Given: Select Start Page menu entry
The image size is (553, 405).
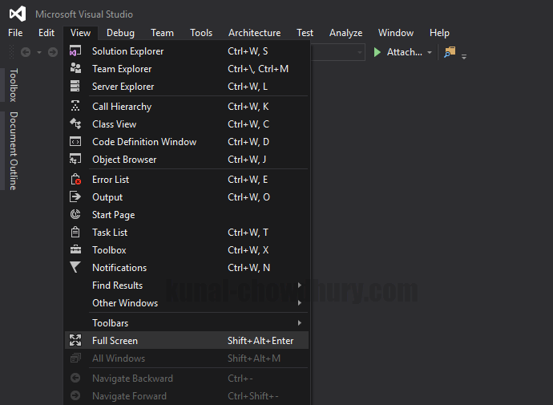Looking at the screenshot, I should (x=187, y=214).
